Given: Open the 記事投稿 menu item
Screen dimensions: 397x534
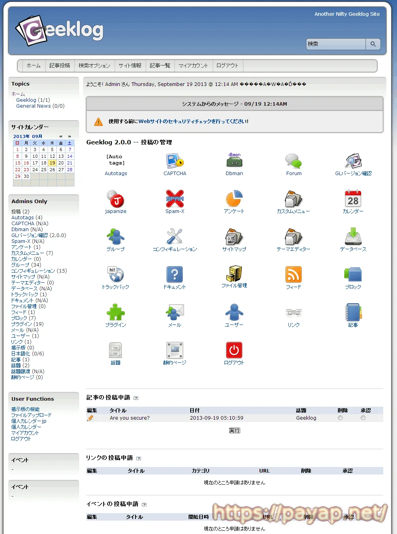Looking at the screenshot, I should pos(60,66).
